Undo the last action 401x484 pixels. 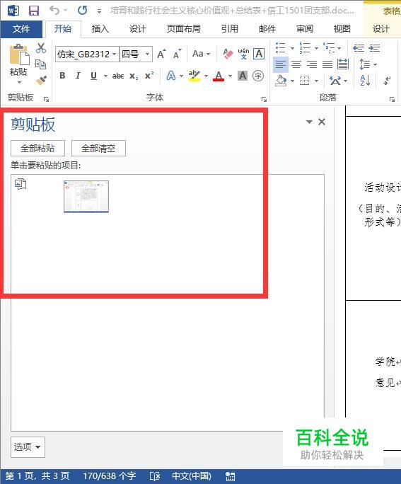[x=54, y=11]
